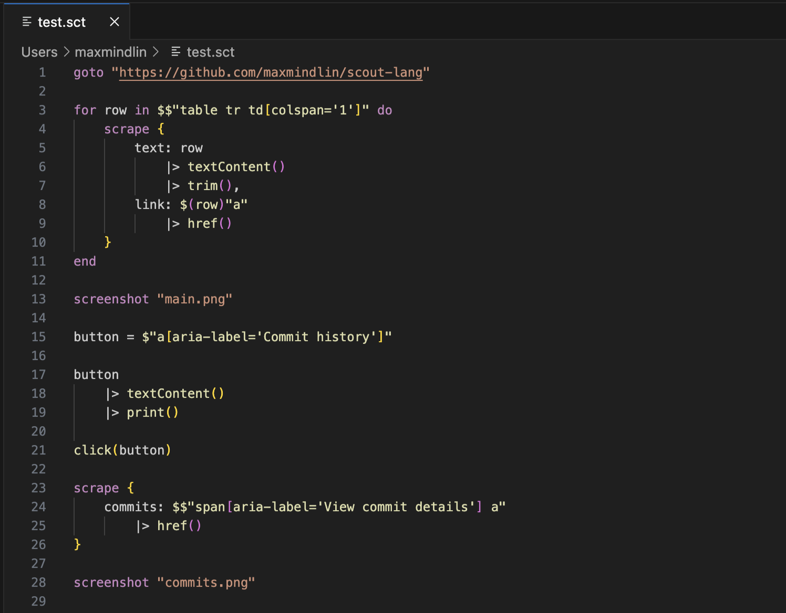Click the "commits.png" string
Image resolution: width=786 pixels, height=613 pixels.
206,583
